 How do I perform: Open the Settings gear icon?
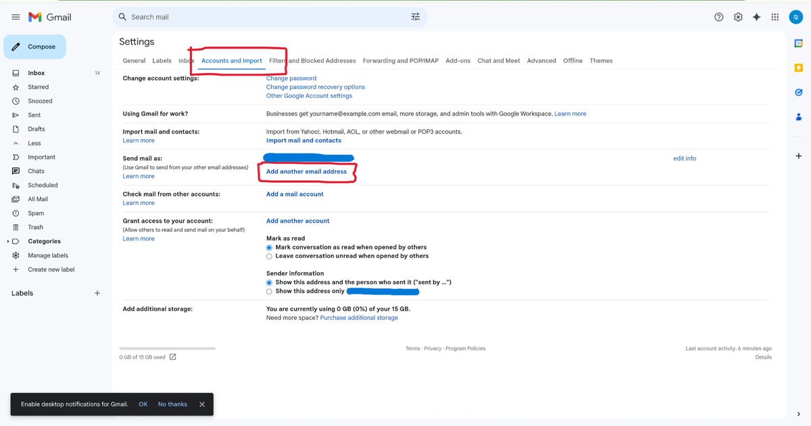coord(738,17)
